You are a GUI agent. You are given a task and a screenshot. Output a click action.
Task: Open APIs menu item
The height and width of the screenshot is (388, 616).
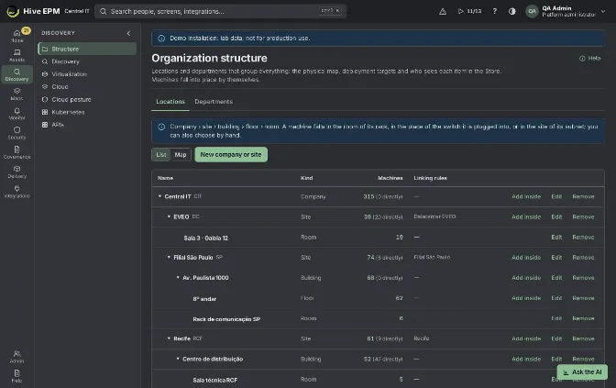tap(87, 125)
